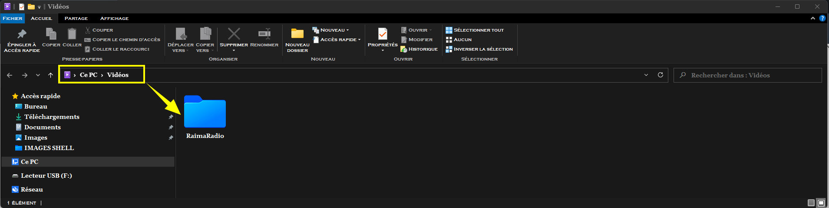The height and width of the screenshot is (208, 829).
Task: Select Bureau in navigation pane
Action: coord(36,106)
